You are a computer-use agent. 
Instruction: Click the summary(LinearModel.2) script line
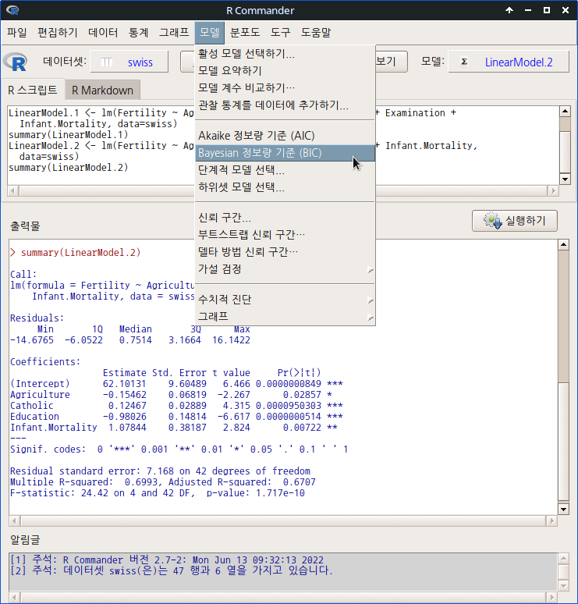(68, 168)
